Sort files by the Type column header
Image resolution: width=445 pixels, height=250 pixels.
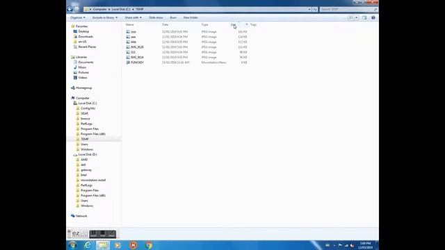pos(204,25)
